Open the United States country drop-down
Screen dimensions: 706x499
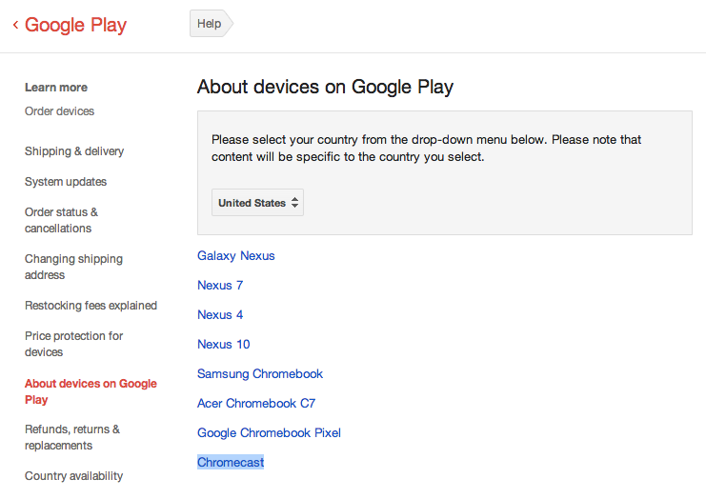click(x=257, y=203)
